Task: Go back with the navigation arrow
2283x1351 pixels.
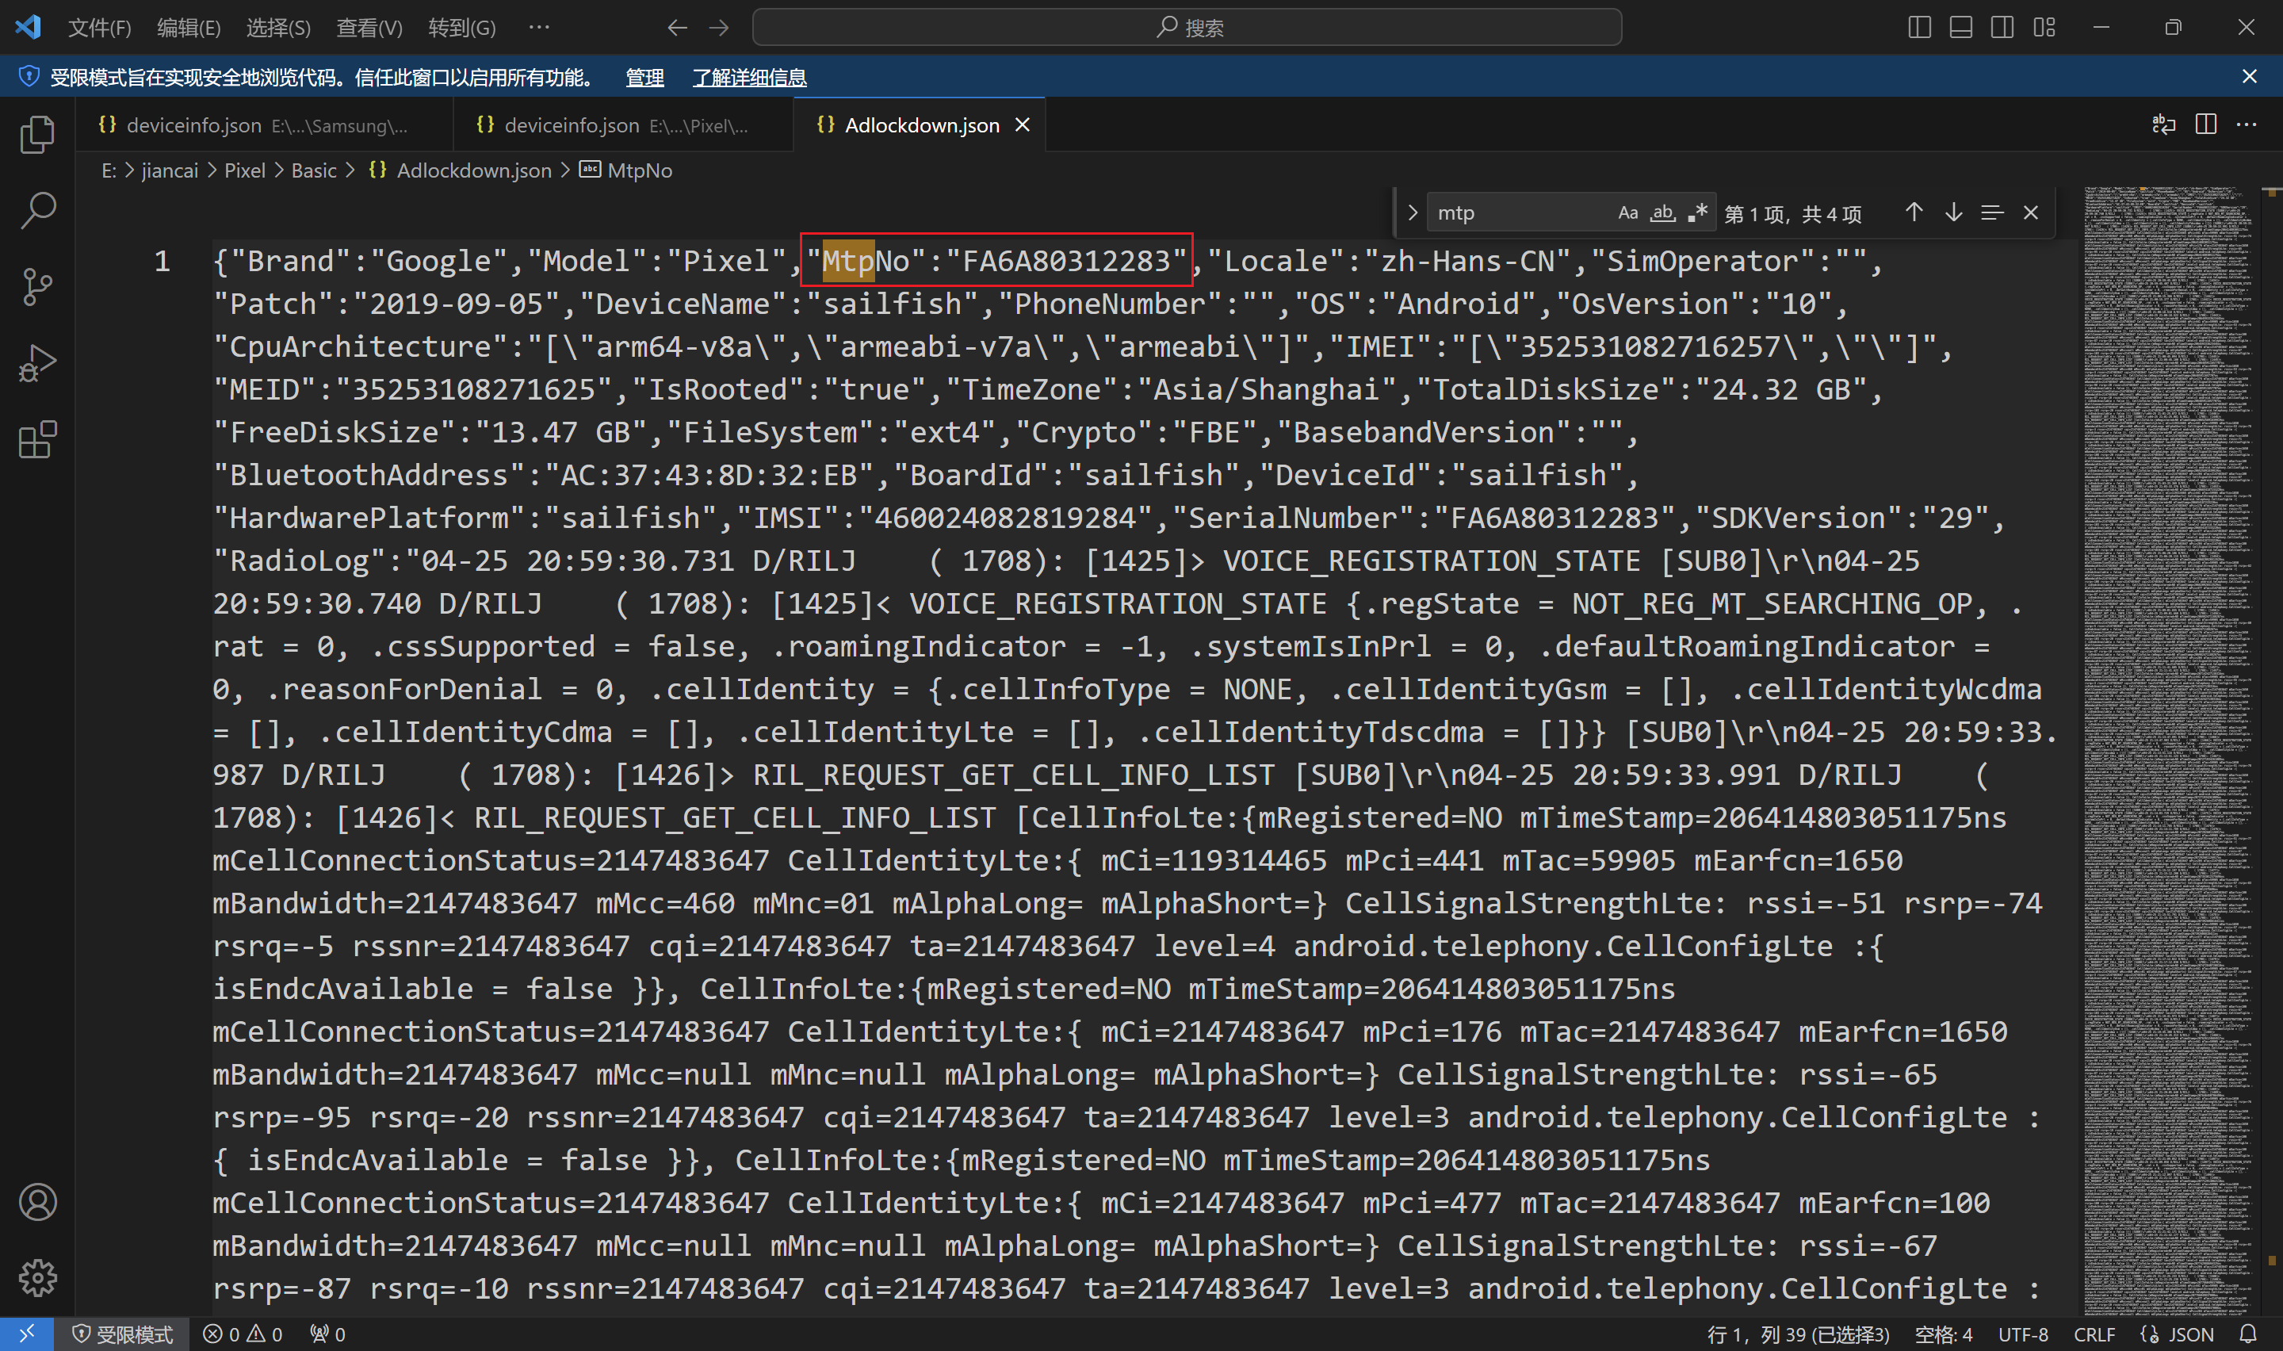Action: tap(677, 29)
